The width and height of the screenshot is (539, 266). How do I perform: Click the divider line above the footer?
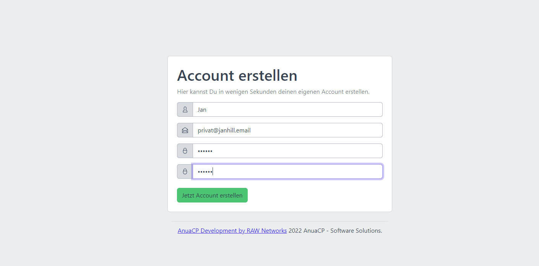point(280,221)
